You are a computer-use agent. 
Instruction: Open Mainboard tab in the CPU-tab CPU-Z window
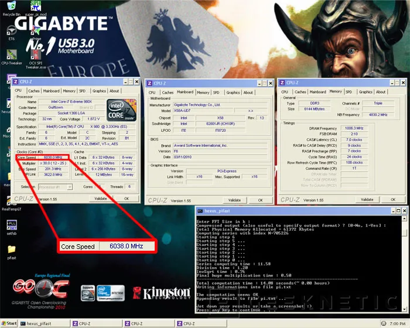pyautogui.click(x=52, y=91)
